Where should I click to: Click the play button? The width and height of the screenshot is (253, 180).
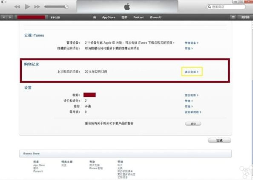(x=27, y=7)
